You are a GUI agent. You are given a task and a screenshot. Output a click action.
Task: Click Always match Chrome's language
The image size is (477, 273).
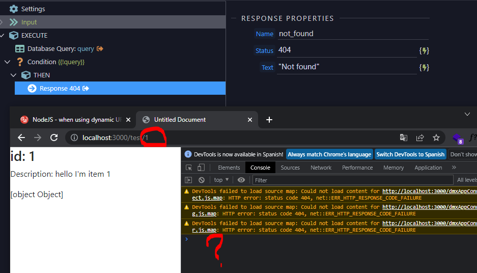tap(329, 154)
